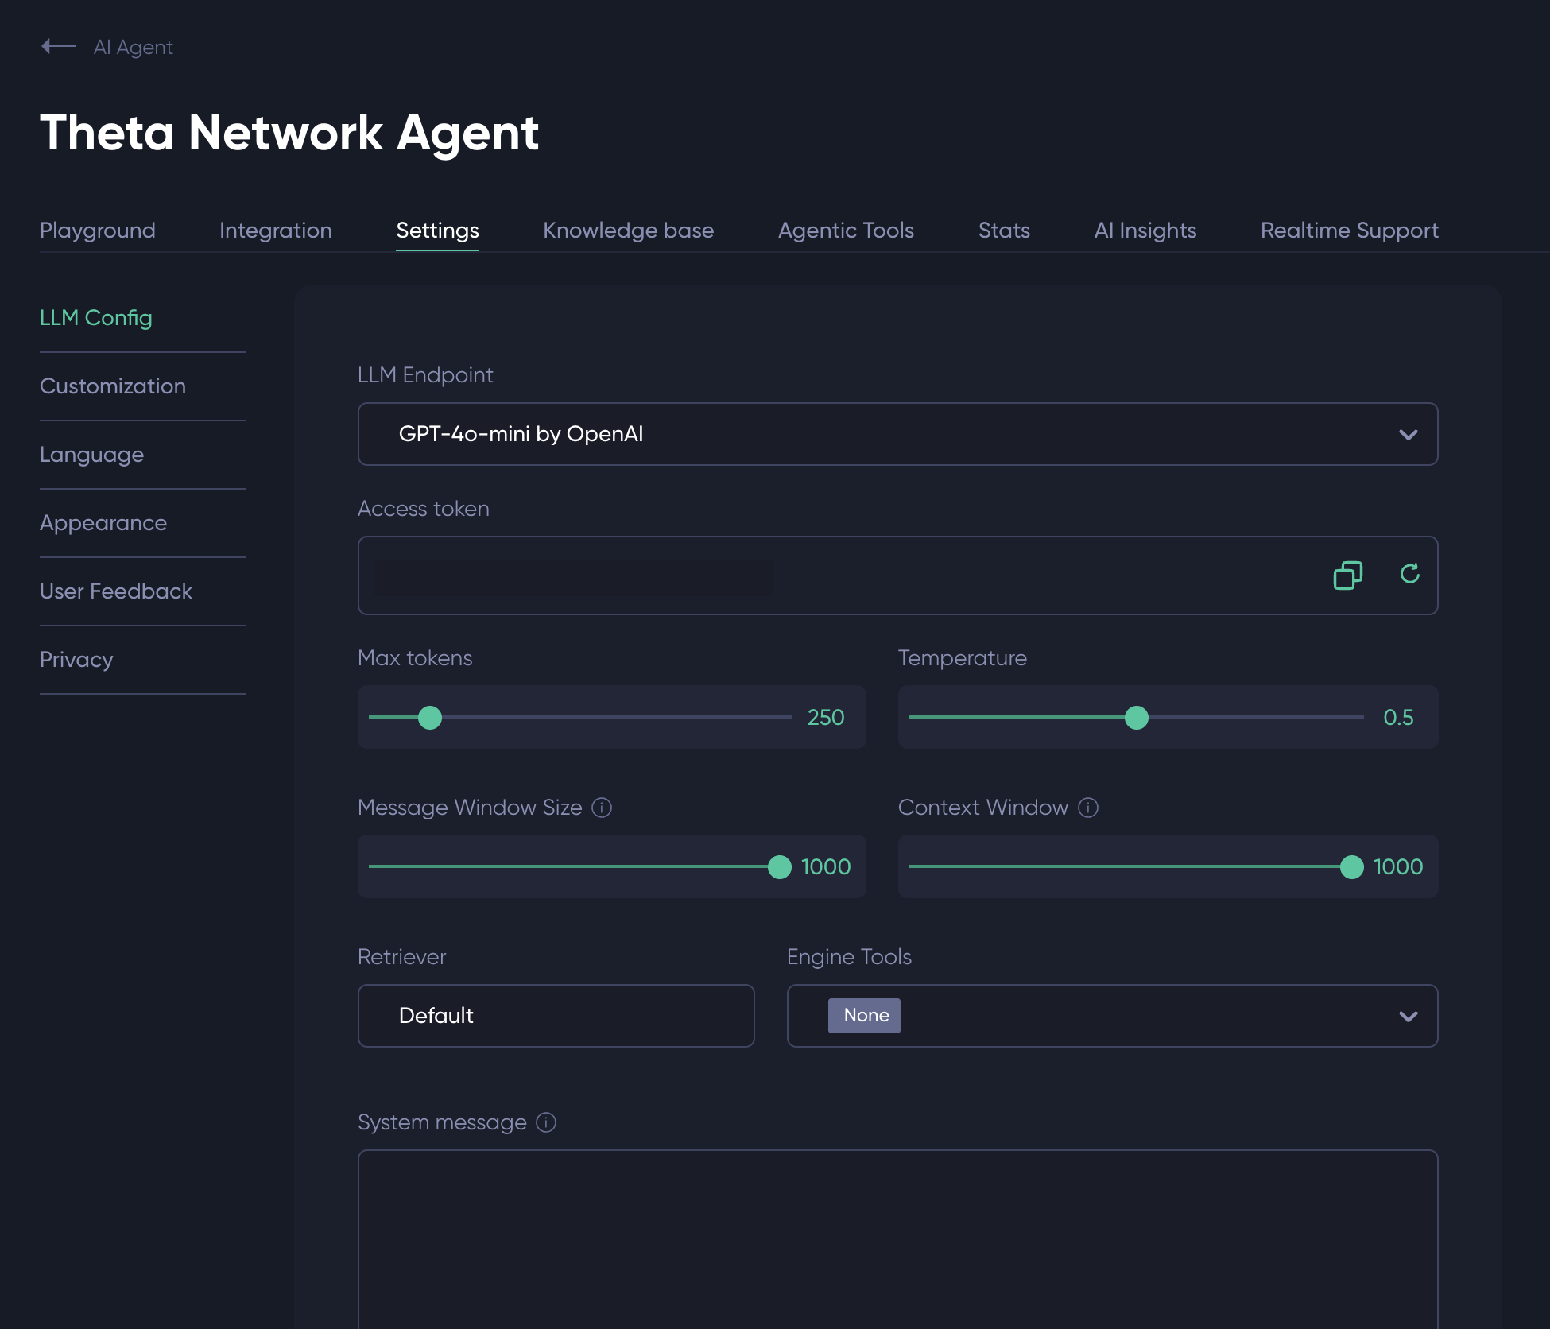The image size is (1550, 1329).
Task: Expand the Engine Tools dropdown
Action: coord(1408,1016)
